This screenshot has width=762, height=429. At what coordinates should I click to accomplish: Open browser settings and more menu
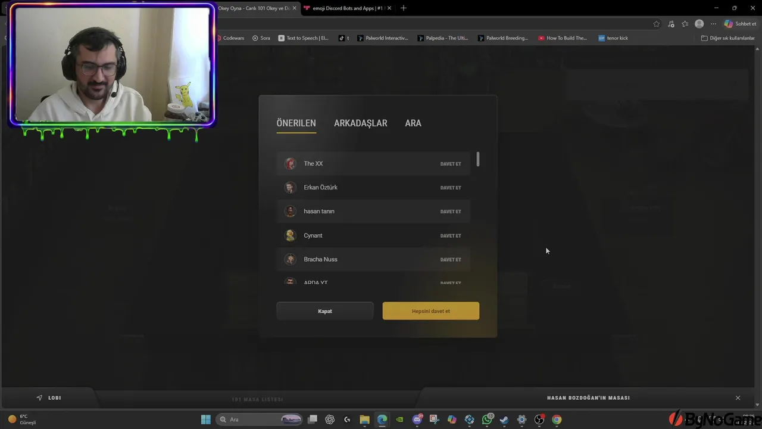713,24
